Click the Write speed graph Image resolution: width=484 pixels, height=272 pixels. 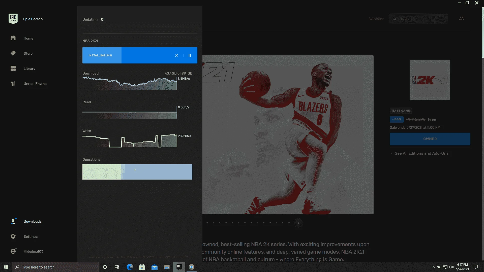coord(130,141)
